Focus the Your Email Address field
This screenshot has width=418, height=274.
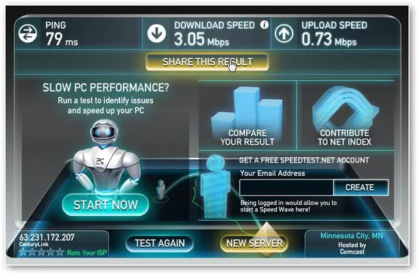point(286,187)
